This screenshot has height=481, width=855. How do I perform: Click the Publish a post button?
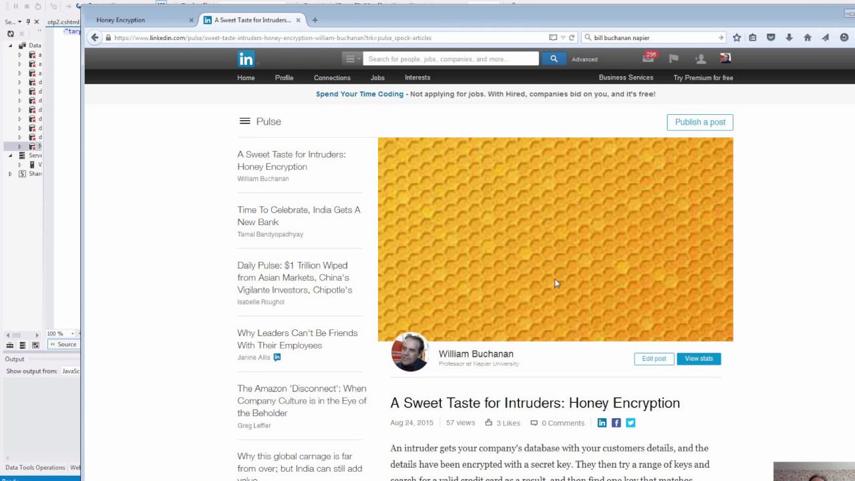click(x=700, y=122)
